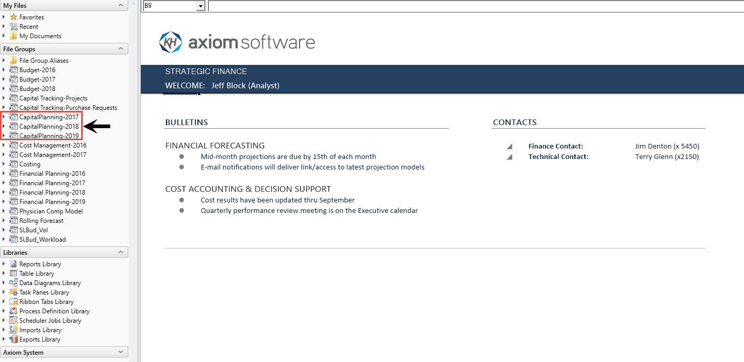Viewport: 744px width, 362px height.
Task: Expand the My Documents folder arrow
Action: pyautogui.click(x=4, y=36)
